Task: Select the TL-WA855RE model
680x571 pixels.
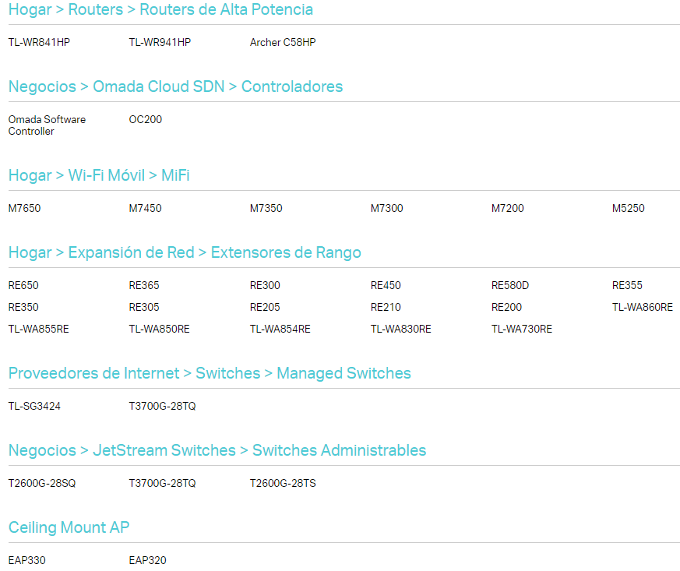Action: 39,329
